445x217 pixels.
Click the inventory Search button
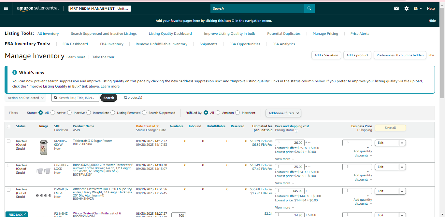(x=109, y=98)
